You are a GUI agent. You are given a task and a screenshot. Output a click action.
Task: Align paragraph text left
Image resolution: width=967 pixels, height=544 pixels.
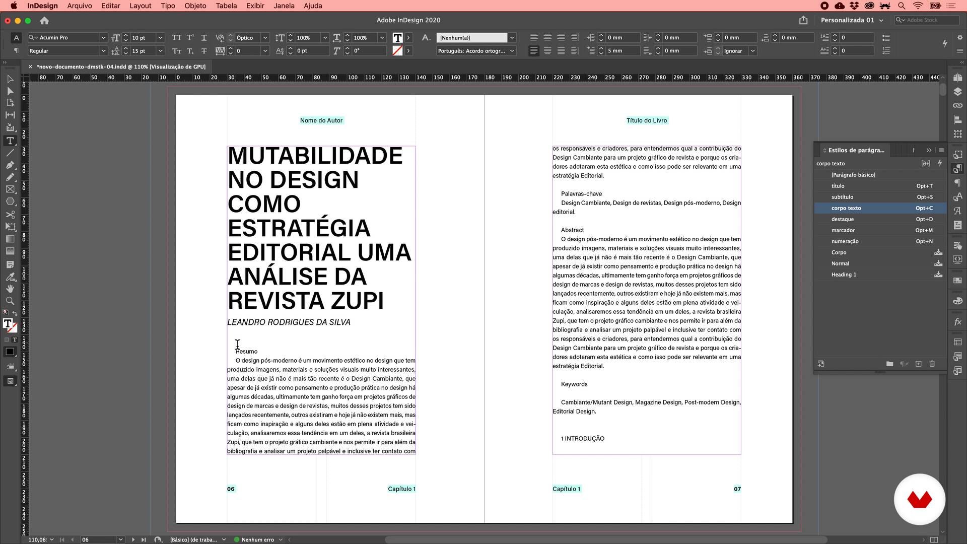coord(534,38)
